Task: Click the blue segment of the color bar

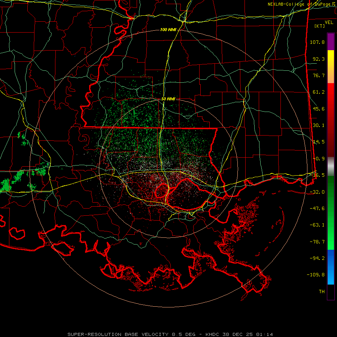Action: click(331, 267)
